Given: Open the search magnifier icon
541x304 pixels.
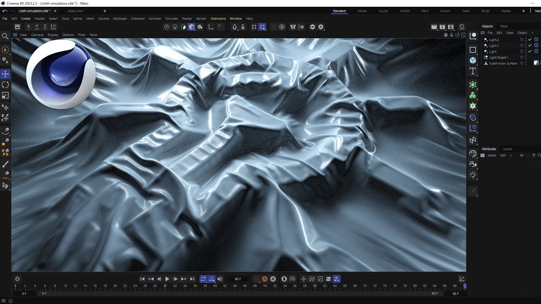Looking at the screenshot, I should tap(5, 36).
